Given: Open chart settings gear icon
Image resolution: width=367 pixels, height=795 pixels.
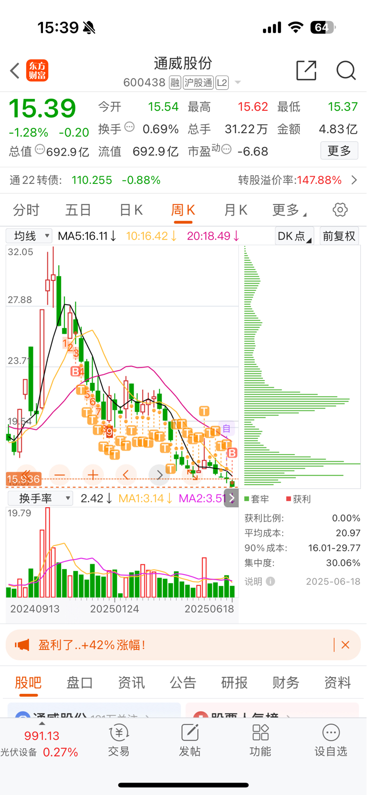Looking at the screenshot, I should 340,210.
